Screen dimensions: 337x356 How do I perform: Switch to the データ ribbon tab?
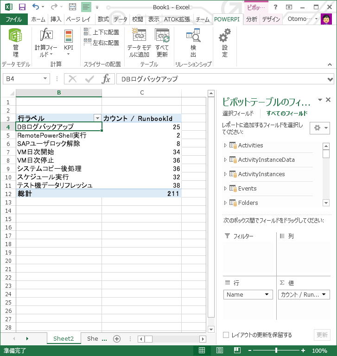[x=121, y=19]
